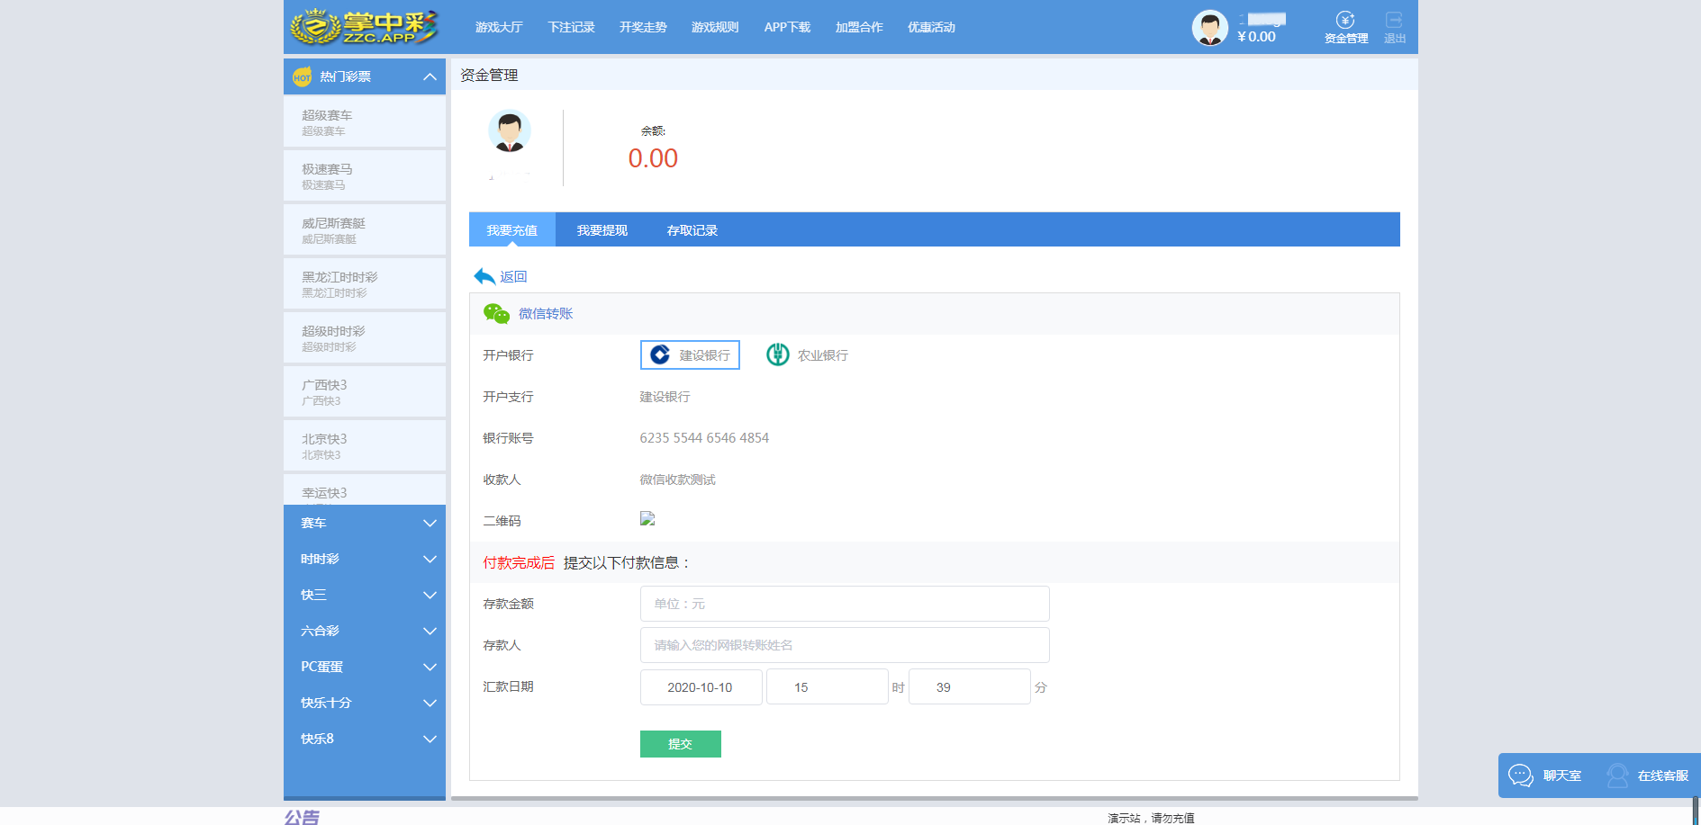Open the 超级时时彩 game entry
The height and width of the screenshot is (825, 1701).
[x=365, y=337]
